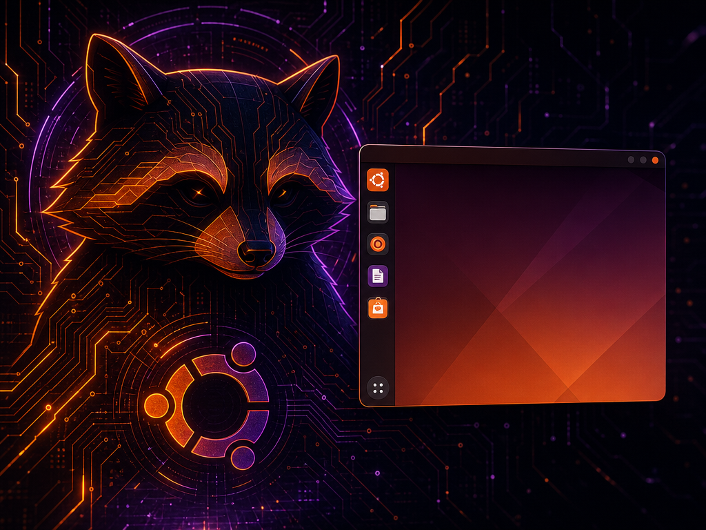
Task: Open the shopping bag App Center icon
Action: 377,308
